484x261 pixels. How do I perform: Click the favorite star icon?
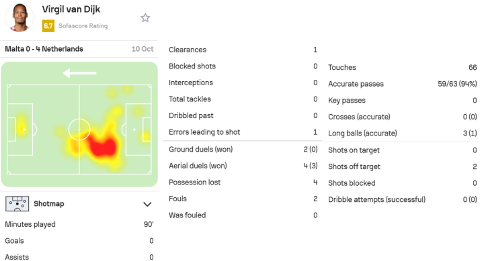[145, 18]
